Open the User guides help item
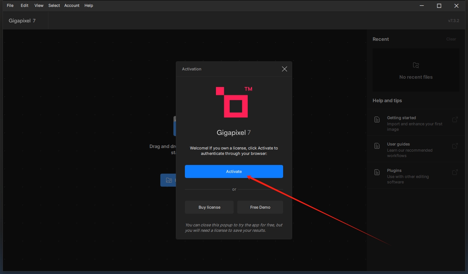468x274 pixels. 416,149
